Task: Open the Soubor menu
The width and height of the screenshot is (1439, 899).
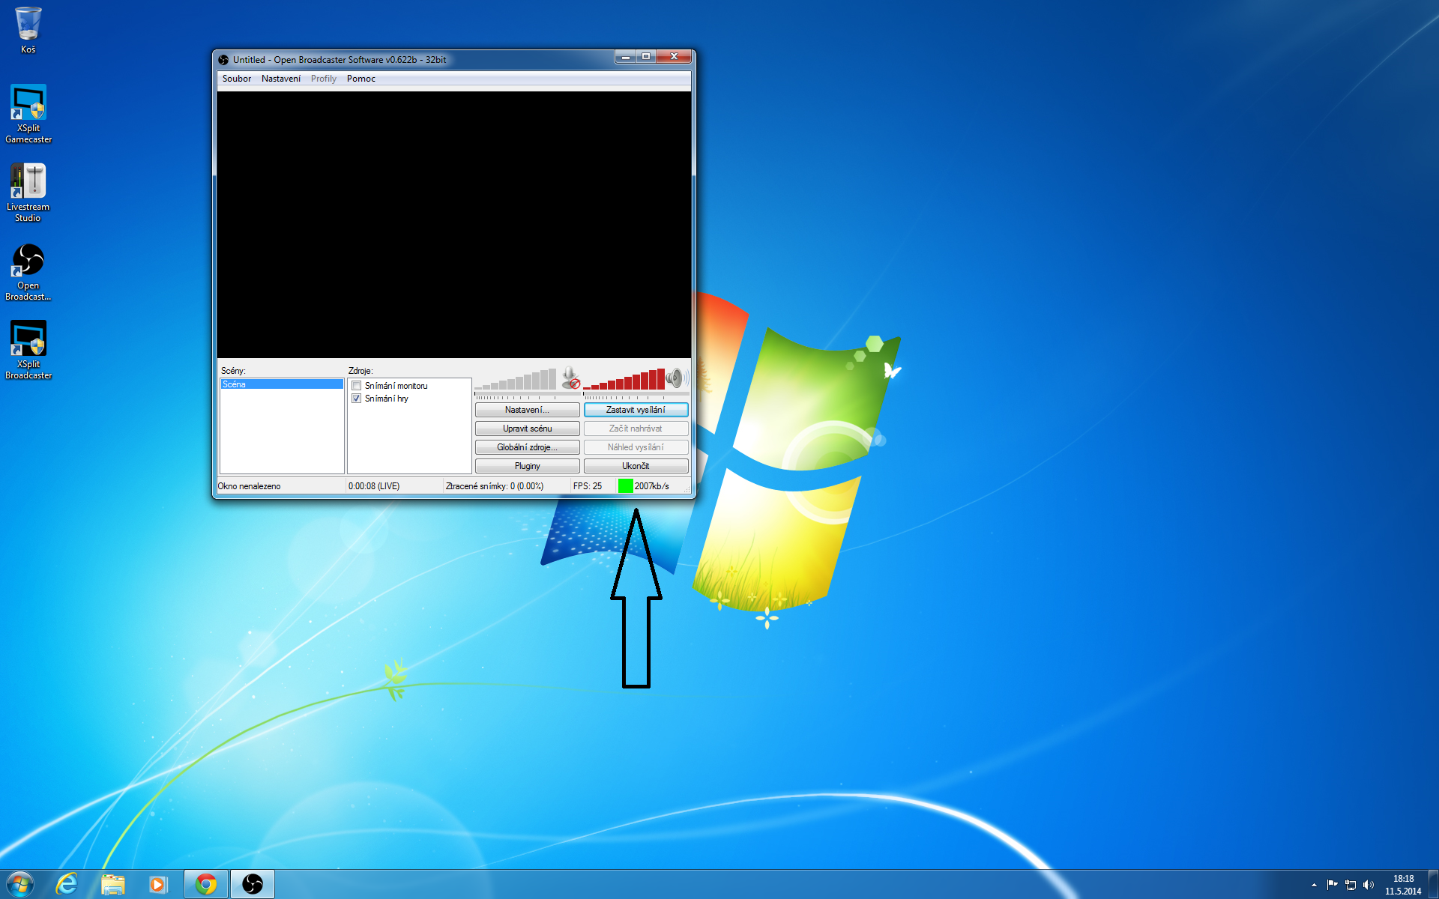Action: tap(237, 79)
